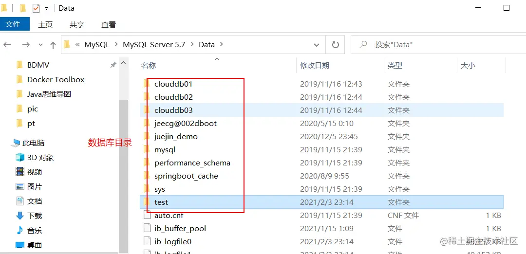Switch to the 主页 ribbon tab

45,24
